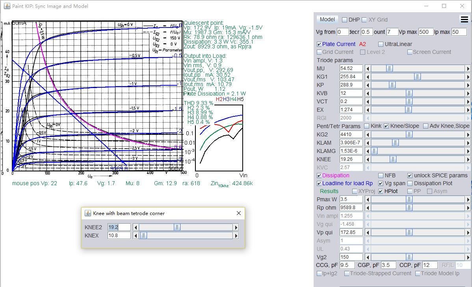Click the MU slider thumb
472x287 pixels.
click(389, 68)
